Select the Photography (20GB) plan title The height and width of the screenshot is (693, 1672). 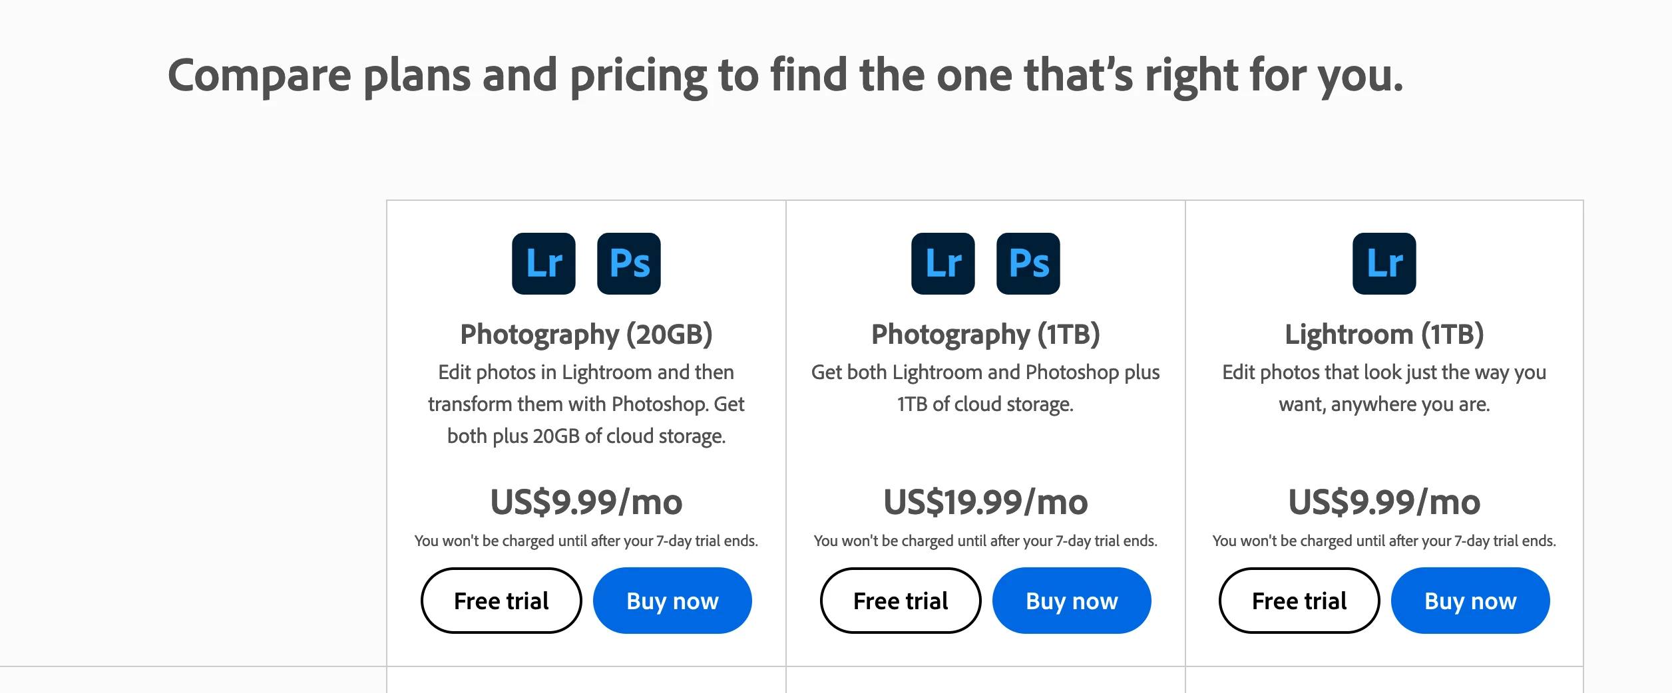[x=586, y=335]
